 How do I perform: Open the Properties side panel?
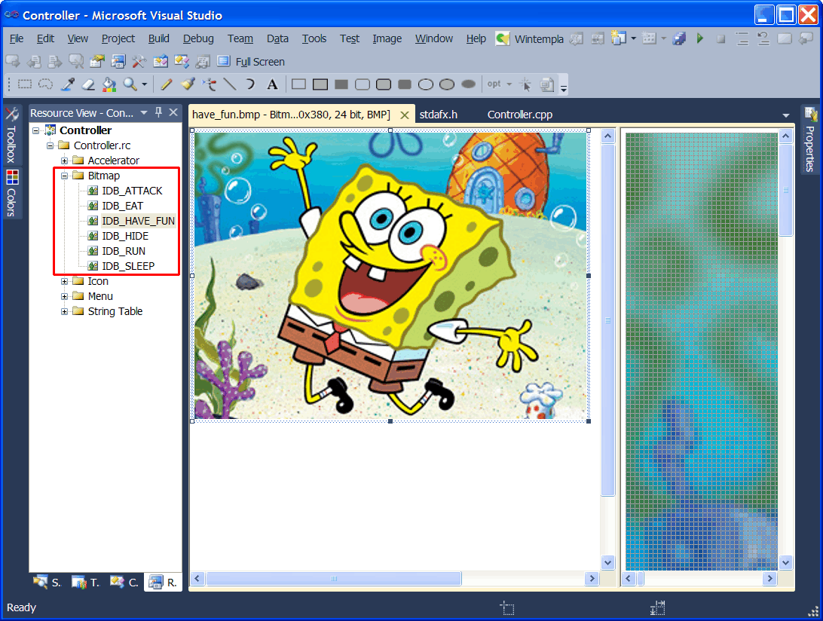810,139
